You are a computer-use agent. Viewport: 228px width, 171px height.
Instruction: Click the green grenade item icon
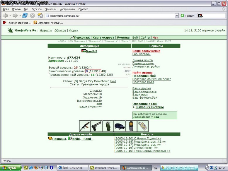(x=108, y=126)
